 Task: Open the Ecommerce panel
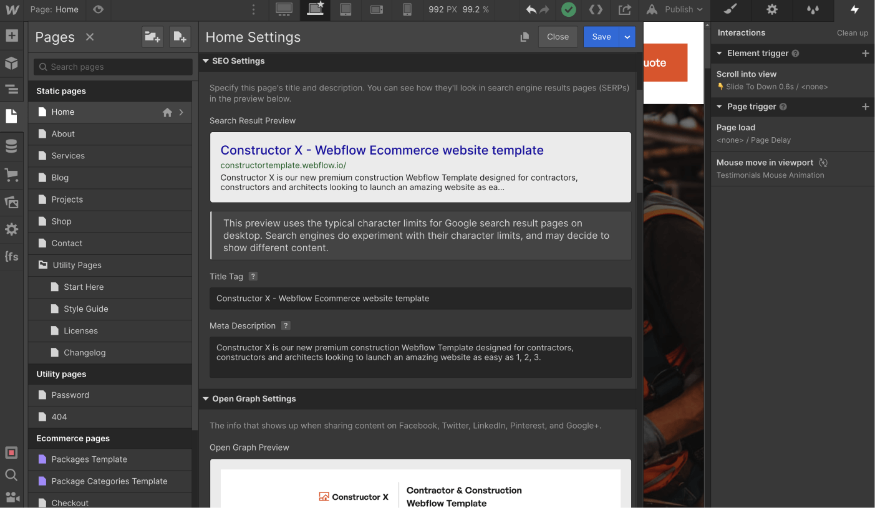coord(12,175)
